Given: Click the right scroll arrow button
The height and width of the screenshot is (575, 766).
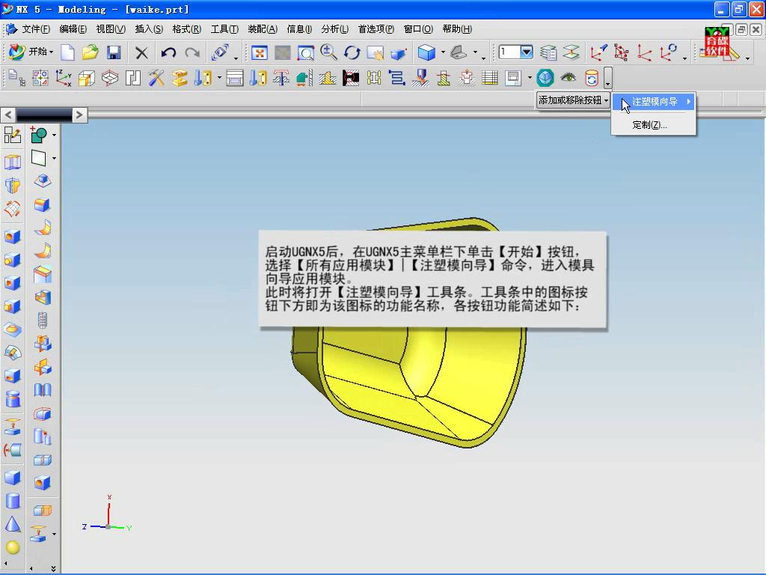Looking at the screenshot, I should [x=79, y=115].
